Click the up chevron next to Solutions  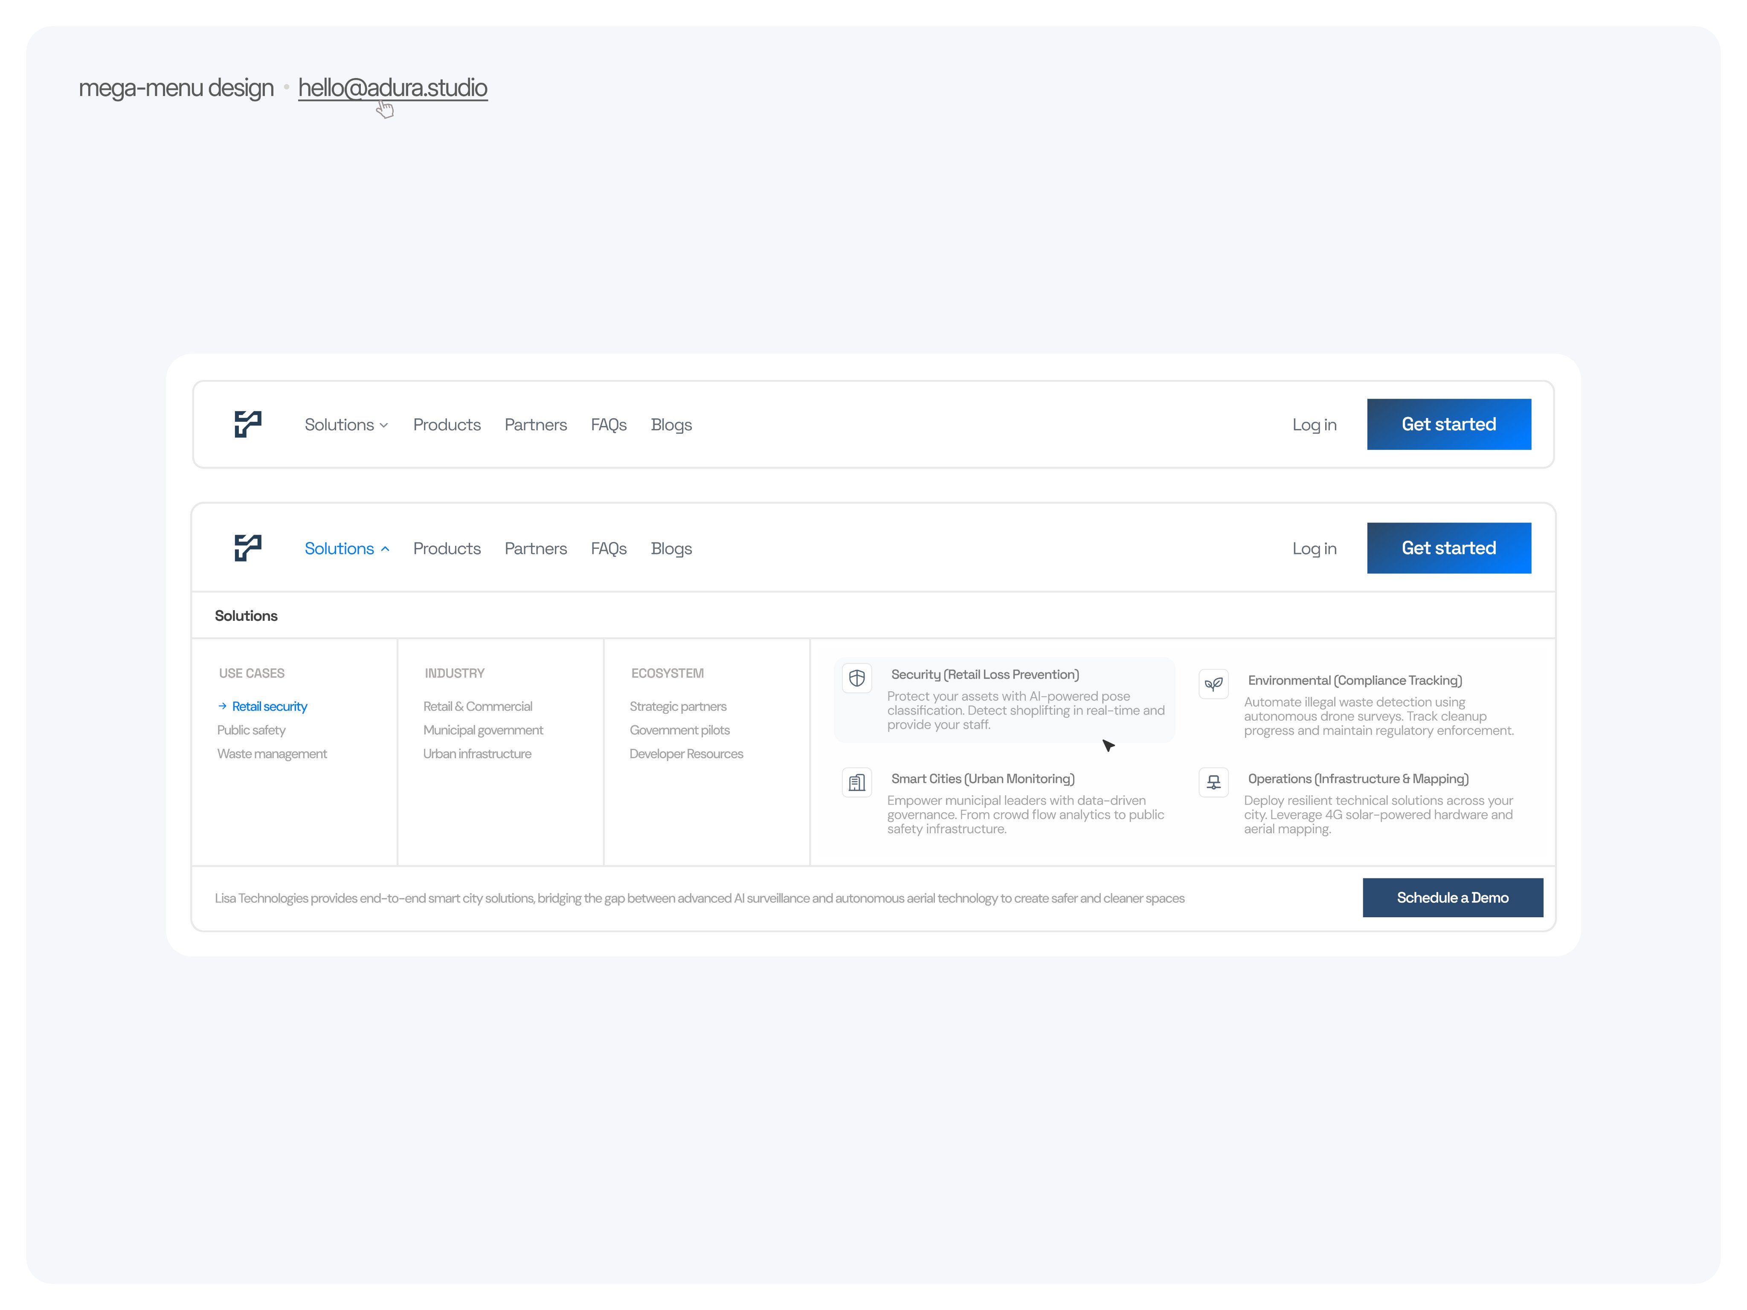[386, 550]
